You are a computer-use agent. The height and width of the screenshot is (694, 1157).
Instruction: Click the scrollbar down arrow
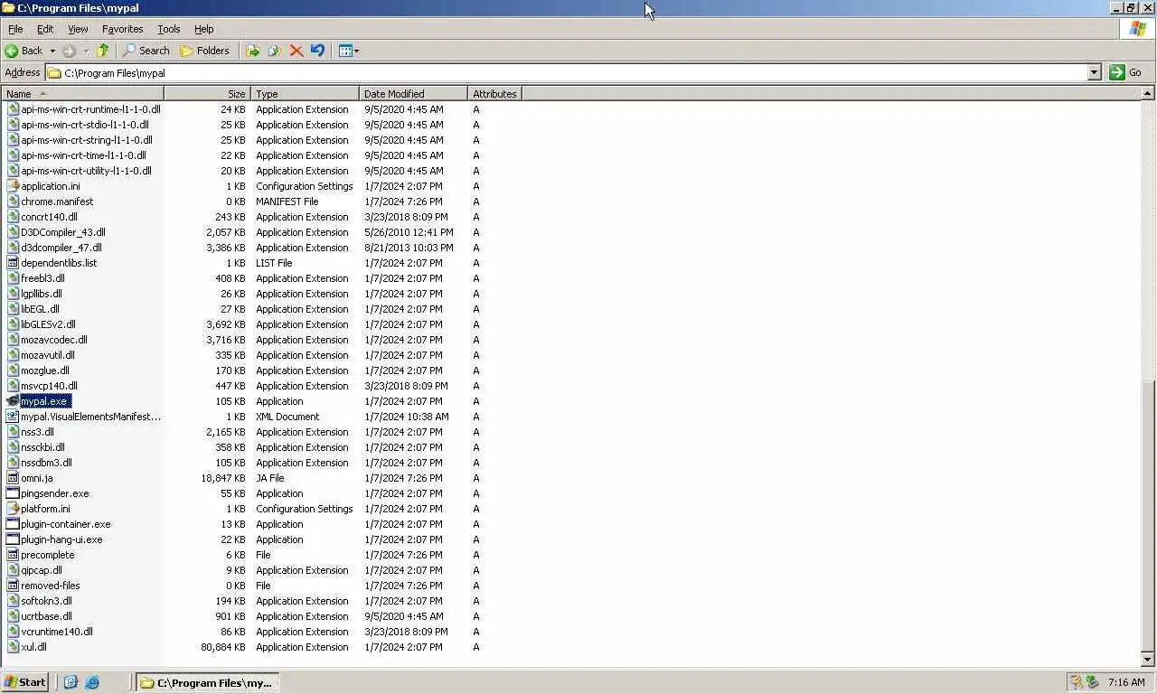[x=1148, y=660]
